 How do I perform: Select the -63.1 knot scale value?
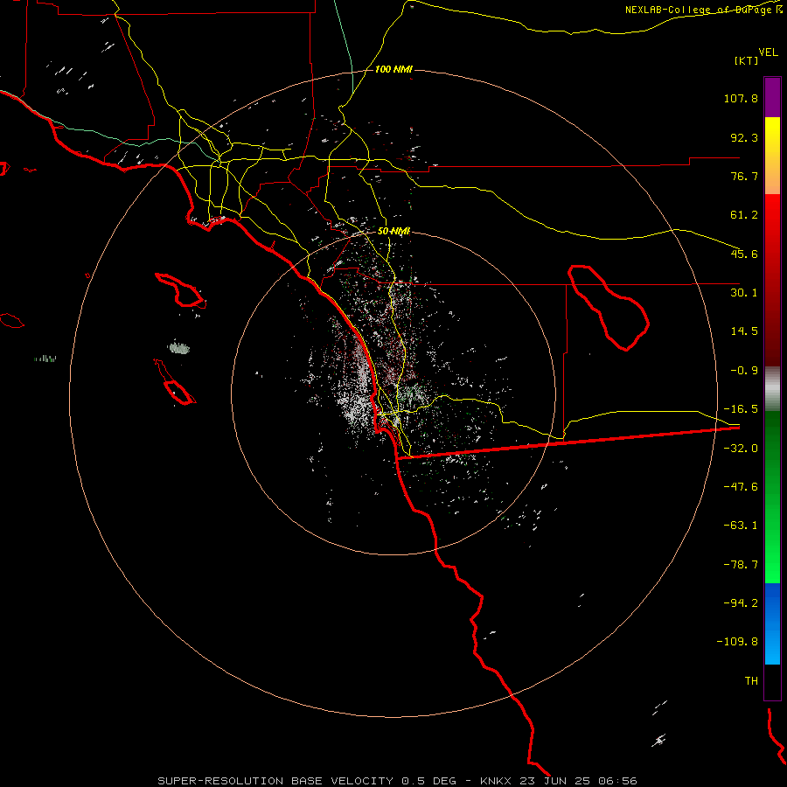pyautogui.click(x=741, y=526)
